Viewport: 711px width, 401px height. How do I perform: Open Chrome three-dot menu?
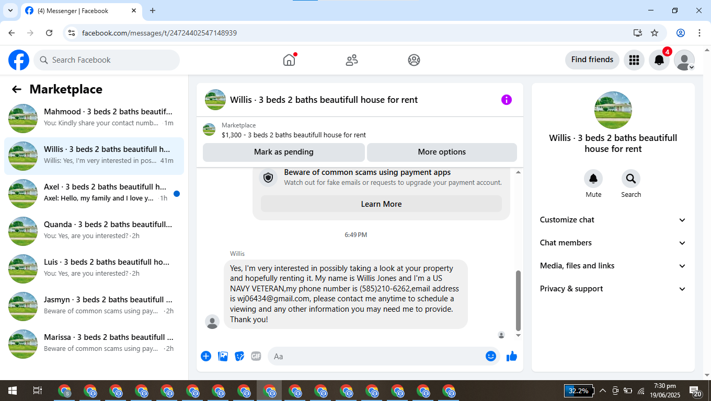(699, 33)
